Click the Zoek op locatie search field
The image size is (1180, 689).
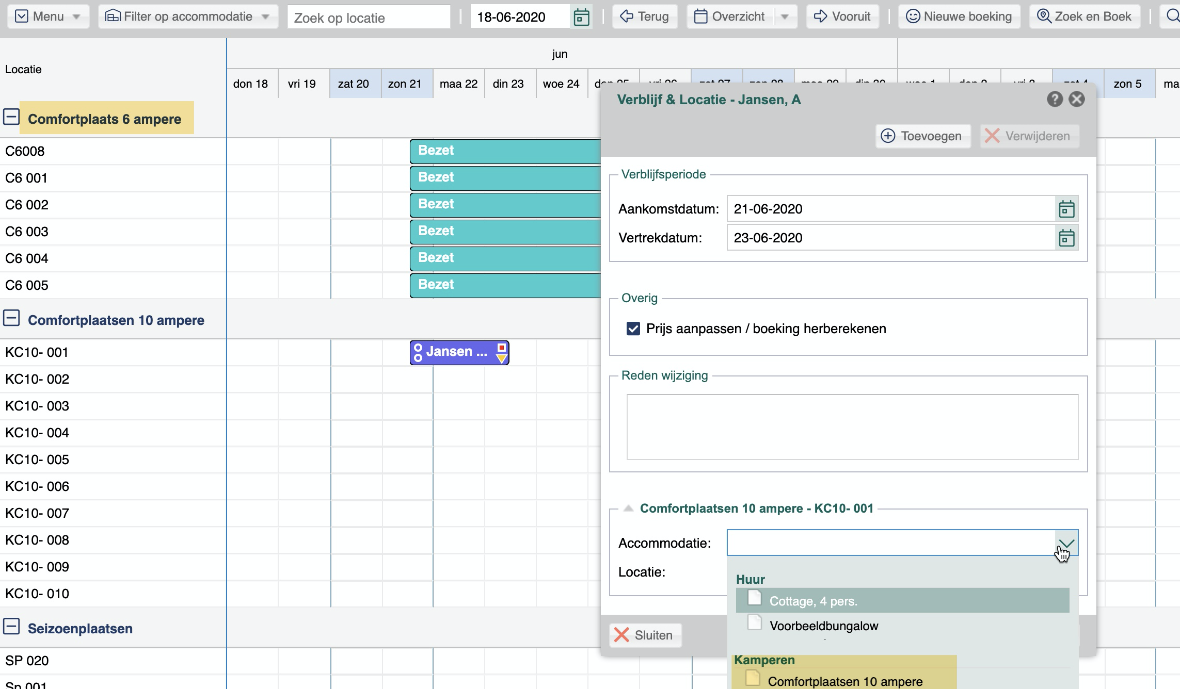(369, 18)
